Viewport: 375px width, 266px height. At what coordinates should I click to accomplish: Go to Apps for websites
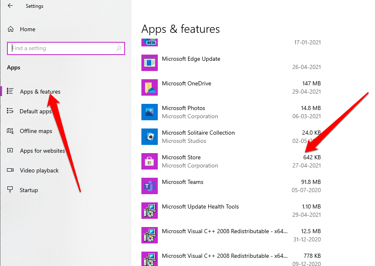(x=42, y=151)
